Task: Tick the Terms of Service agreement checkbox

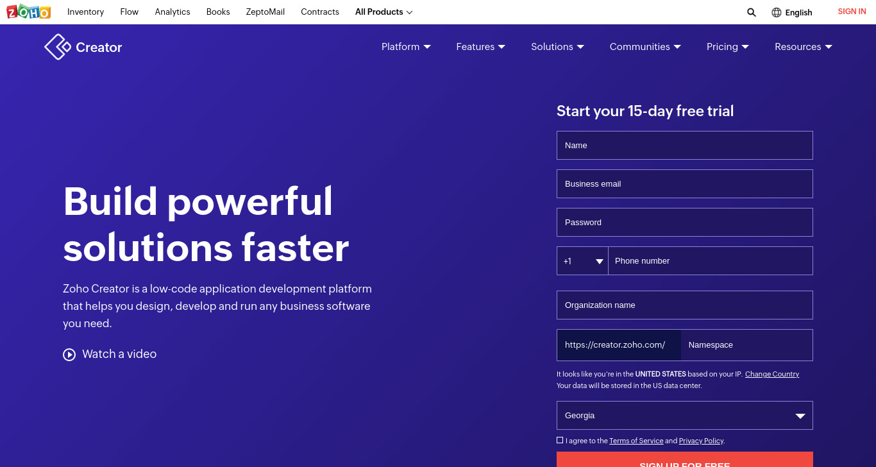Action: pyautogui.click(x=560, y=440)
